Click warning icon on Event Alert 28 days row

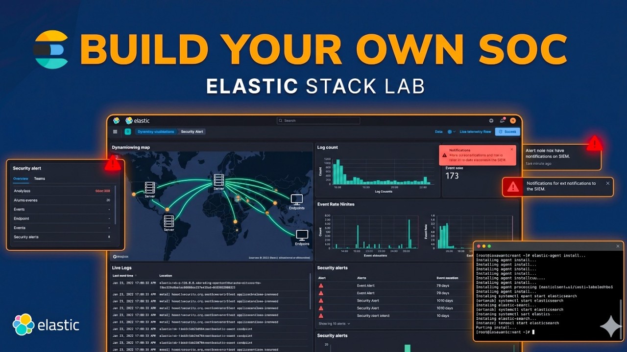(x=321, y=293)
